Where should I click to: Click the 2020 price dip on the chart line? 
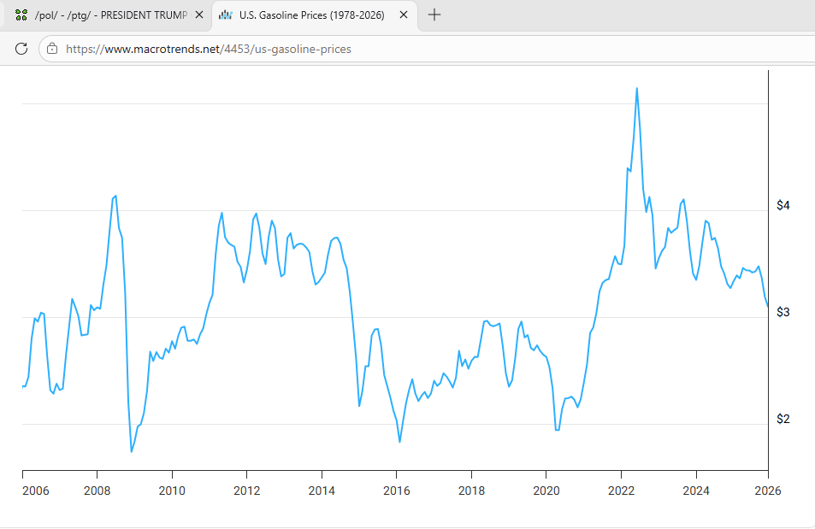click(x=557, y=430)
